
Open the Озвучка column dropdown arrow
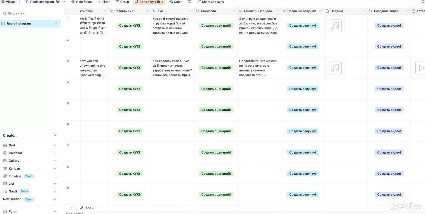tap(364, 11)
